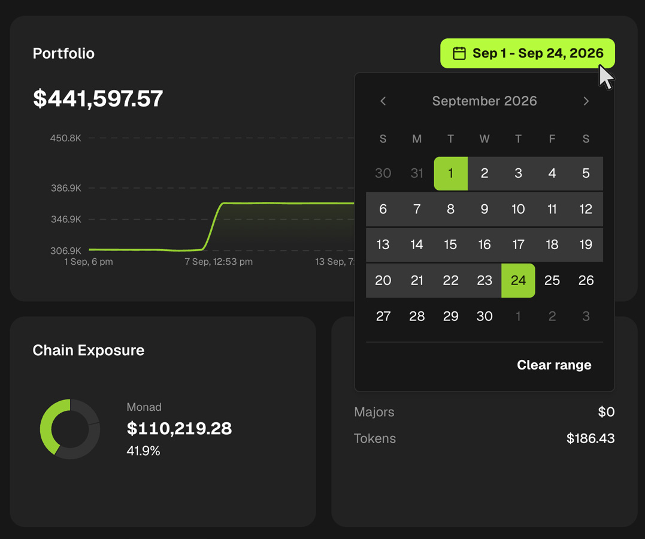Click the Monad donut chart

tap(70, 429)
